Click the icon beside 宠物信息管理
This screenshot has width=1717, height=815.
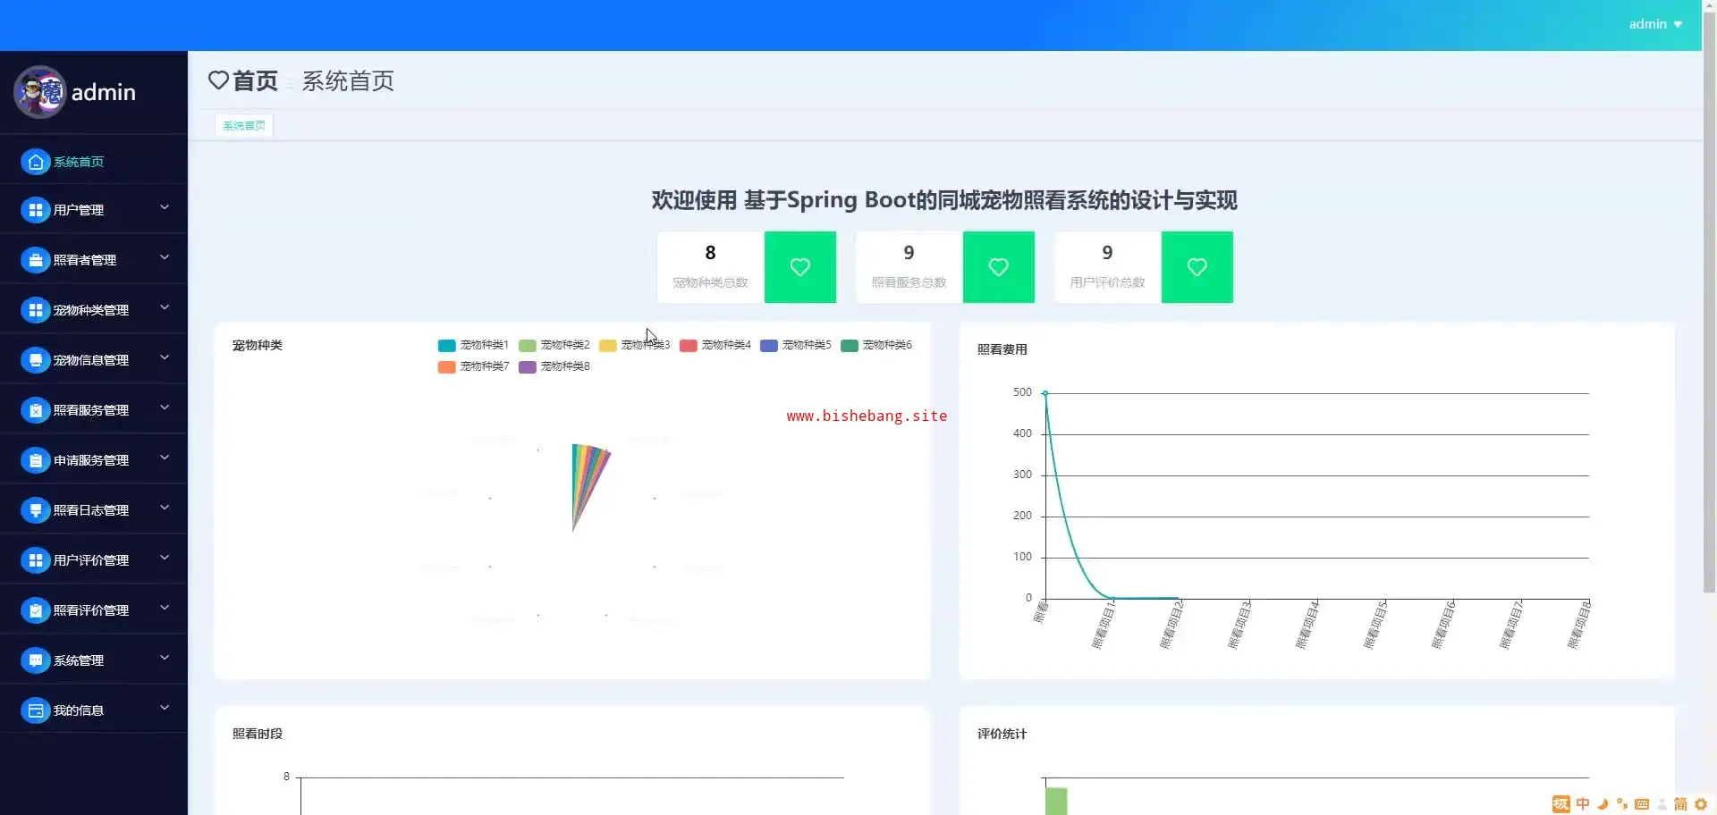pyautogui.click(x=35, y=360)
